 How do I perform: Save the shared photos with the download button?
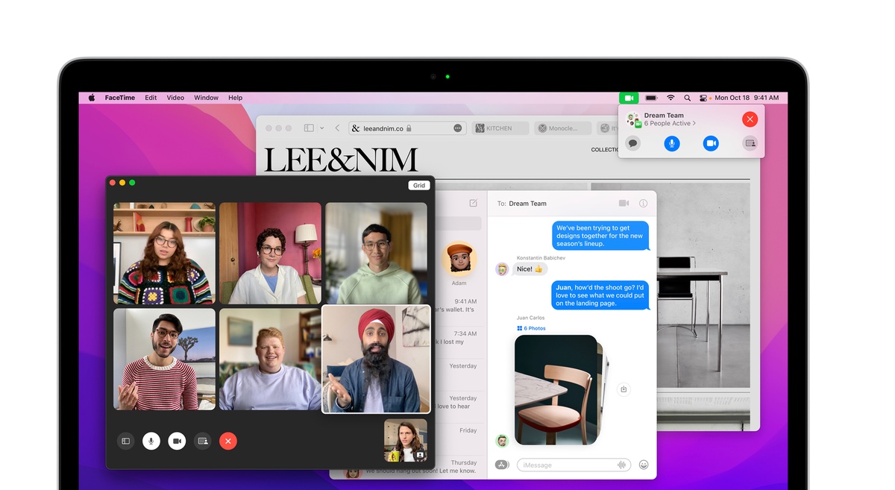(624, 389)
